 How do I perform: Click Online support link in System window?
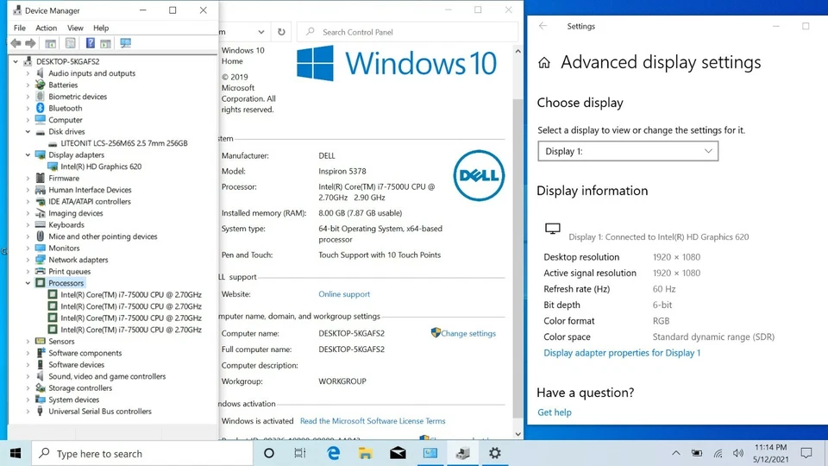pyautogui.click(x=344, y=294)
